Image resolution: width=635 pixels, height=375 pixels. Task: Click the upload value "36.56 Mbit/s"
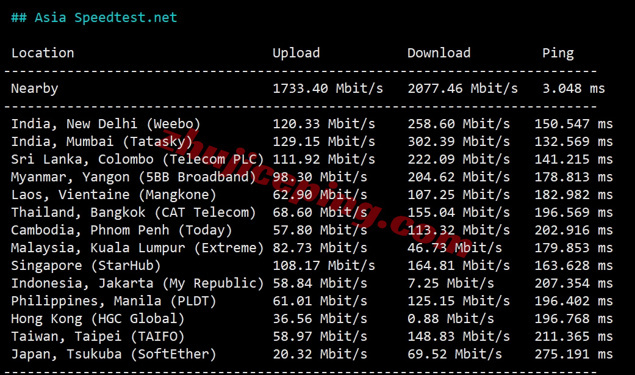pos(320,319)
